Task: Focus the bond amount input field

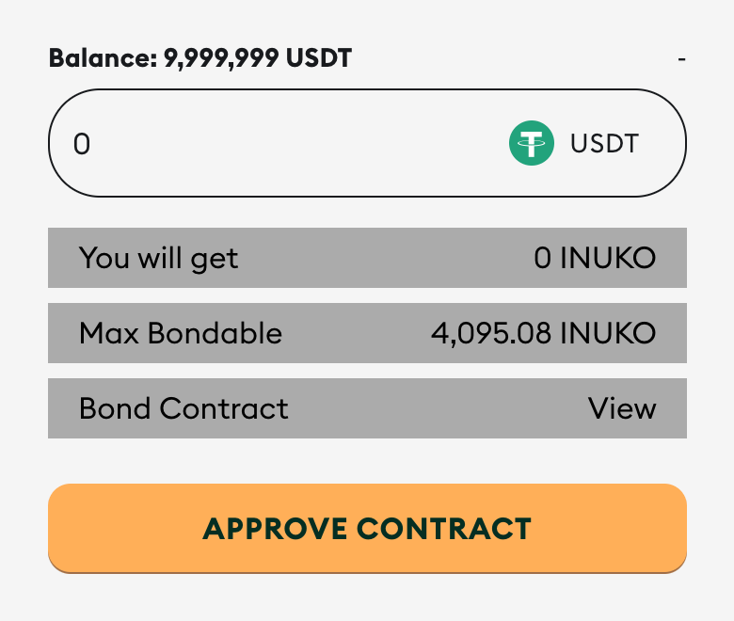Action: click(x=282, y=144)
